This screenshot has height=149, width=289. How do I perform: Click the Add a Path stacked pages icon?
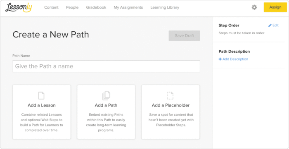coord(106,96)
